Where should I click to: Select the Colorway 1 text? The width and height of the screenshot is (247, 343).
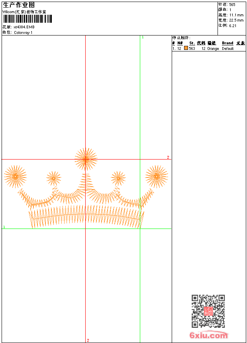[x=23, y=33]
